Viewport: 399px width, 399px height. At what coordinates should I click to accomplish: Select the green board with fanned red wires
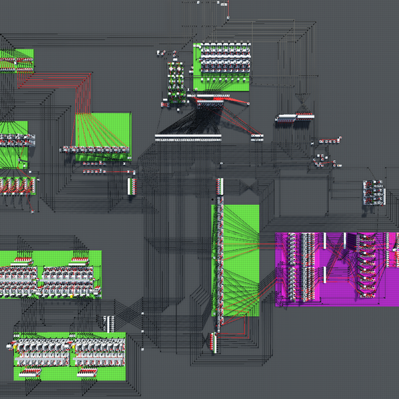point(103,136)
